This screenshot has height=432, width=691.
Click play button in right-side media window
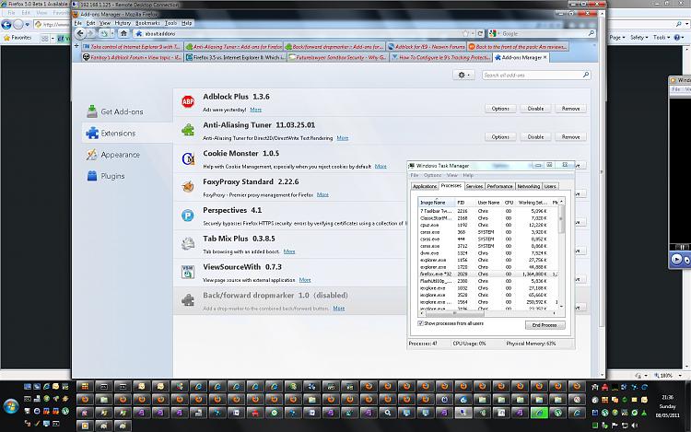[676, 260]
